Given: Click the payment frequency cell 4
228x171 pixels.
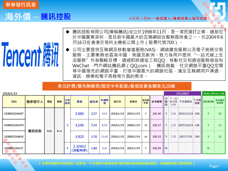Looking at the screenshot, I should pos(67,148).
